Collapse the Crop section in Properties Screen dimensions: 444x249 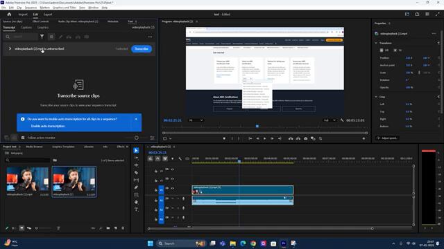pos(376,97)
